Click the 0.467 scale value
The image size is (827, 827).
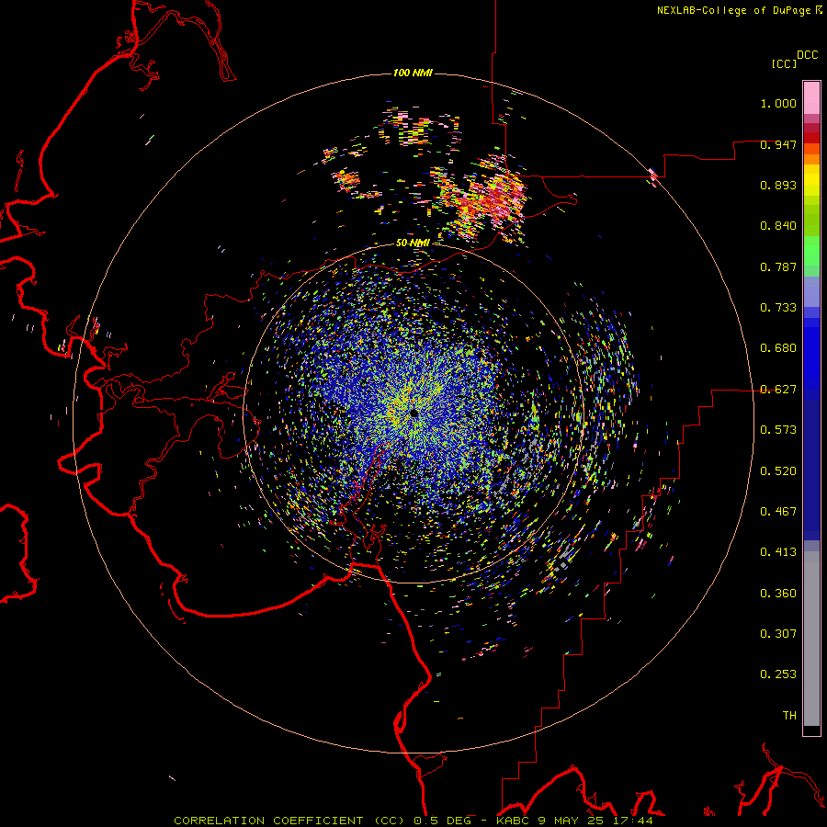(778, 512)
